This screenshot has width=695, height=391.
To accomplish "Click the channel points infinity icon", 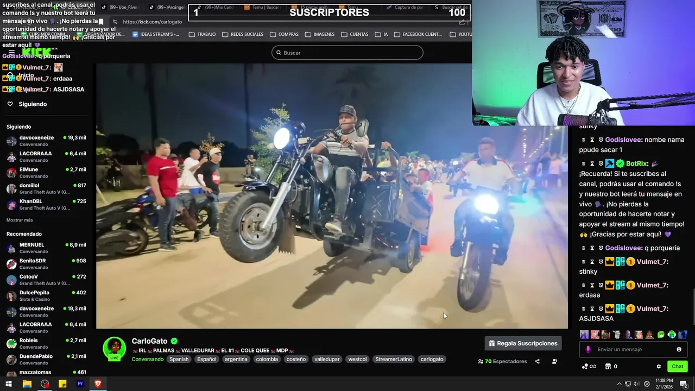I will (x=589, y=367).
